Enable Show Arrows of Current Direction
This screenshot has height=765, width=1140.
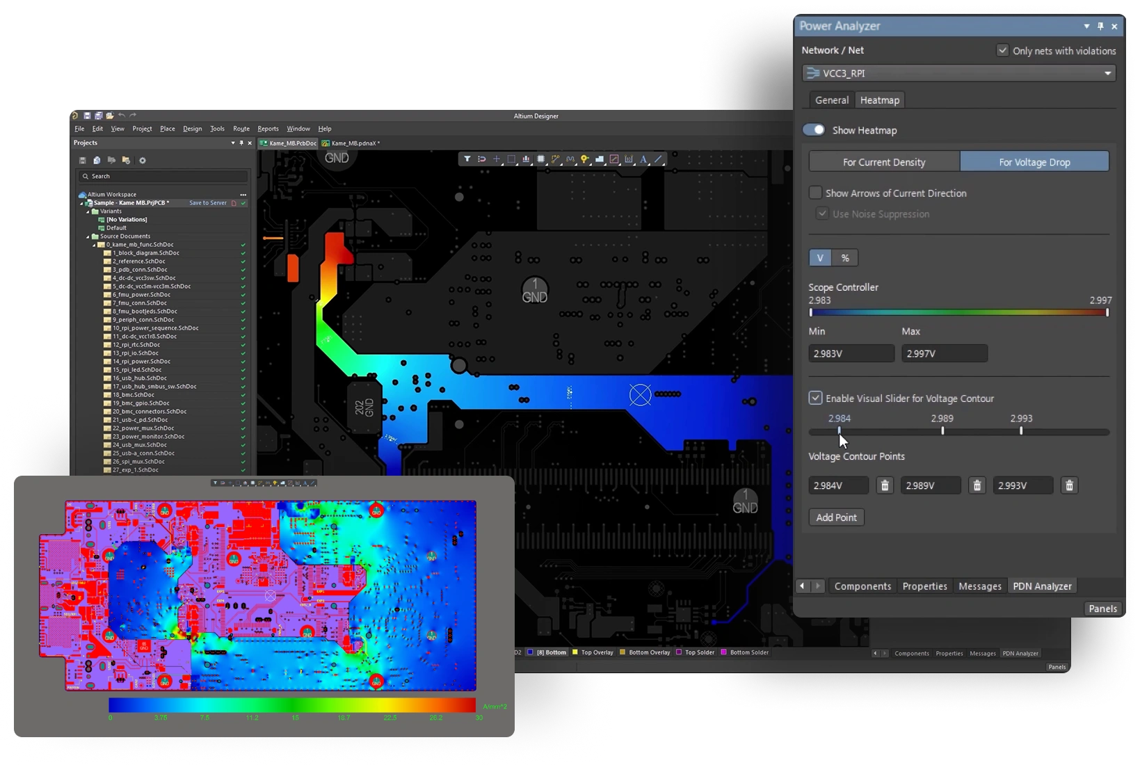[816, 193]
